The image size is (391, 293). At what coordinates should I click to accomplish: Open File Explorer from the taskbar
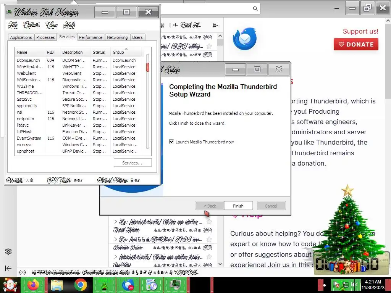(x=57, y=285)
